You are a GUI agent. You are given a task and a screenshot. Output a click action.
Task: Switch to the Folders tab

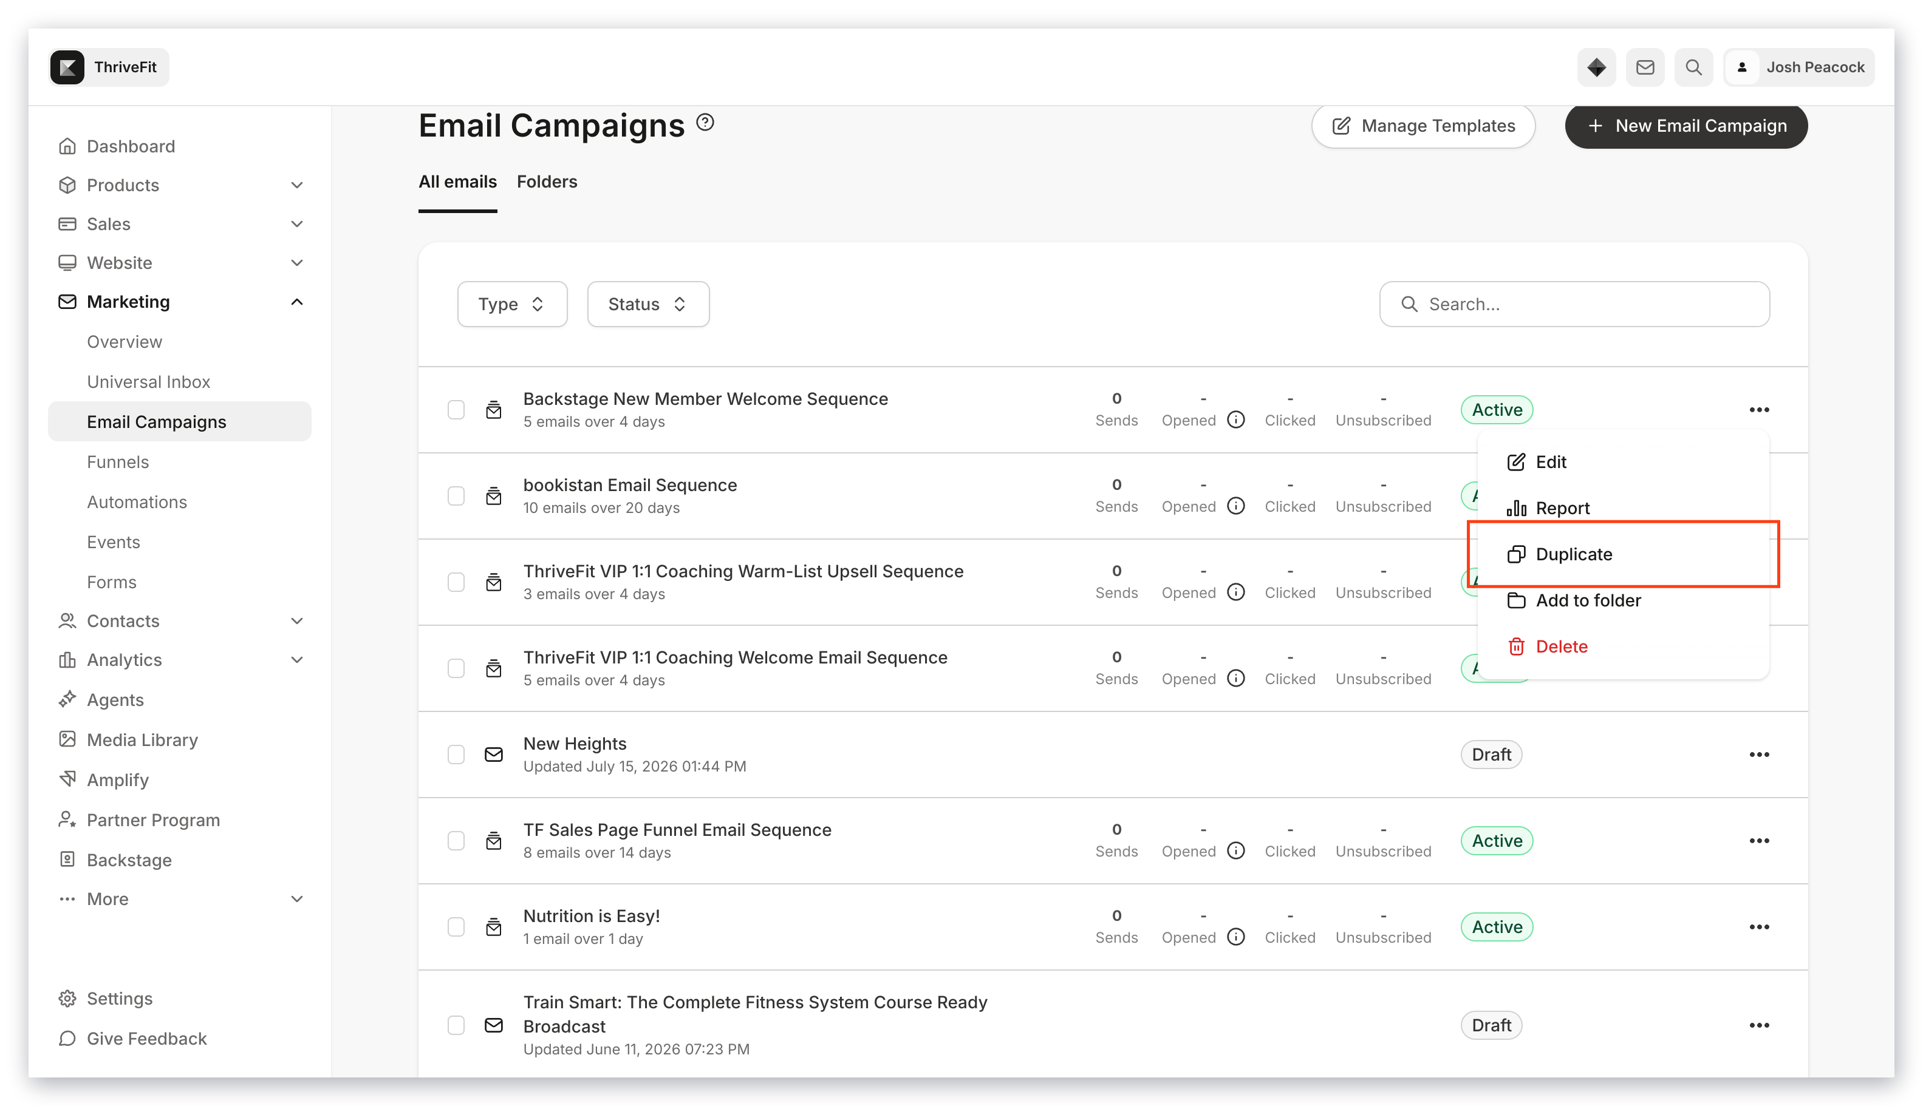[x=547, y=182]
